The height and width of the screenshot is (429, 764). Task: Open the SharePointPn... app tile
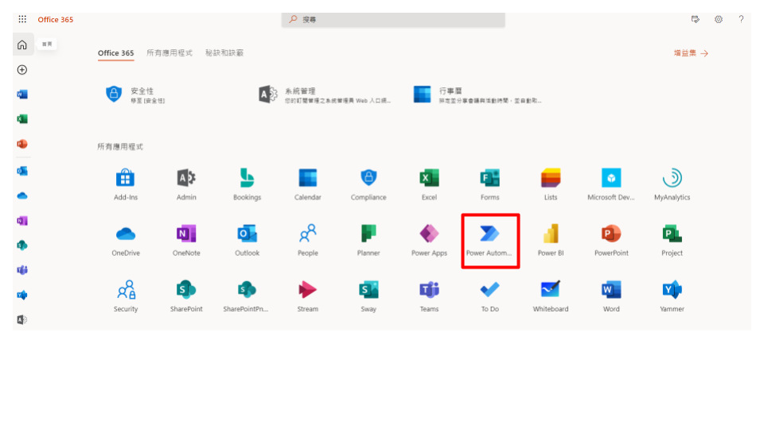[x=246, y=296]
